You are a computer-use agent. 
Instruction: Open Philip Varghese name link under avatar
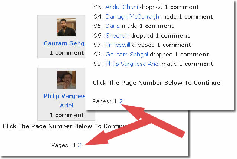(x=65, y=96)
